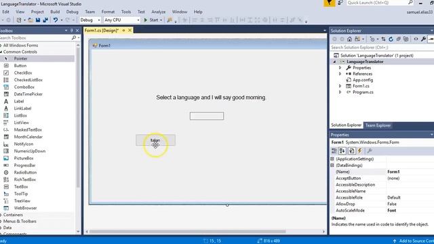Select the ListBox control in Toolbox
The height and width of the screenshot is (244, 434).
click(x=20, y=115)
